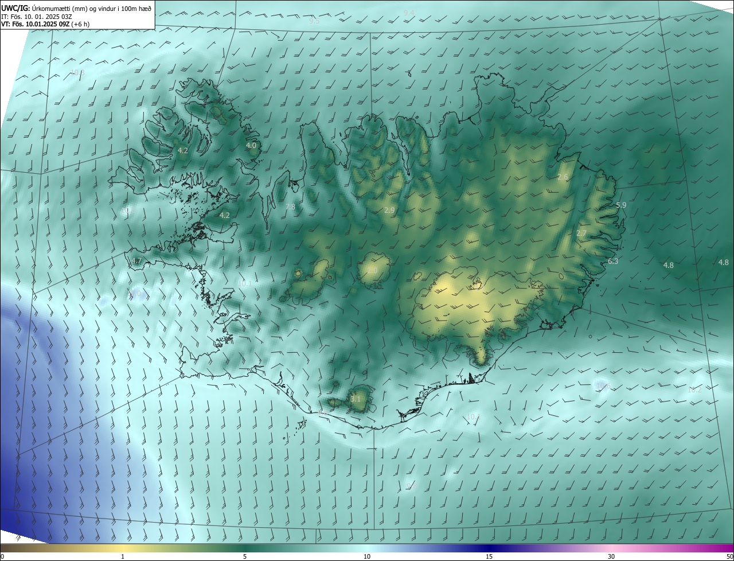Viewport: 734px width, 561px height.
Task: Select the 10.2 value label
Action: (694, 390)
